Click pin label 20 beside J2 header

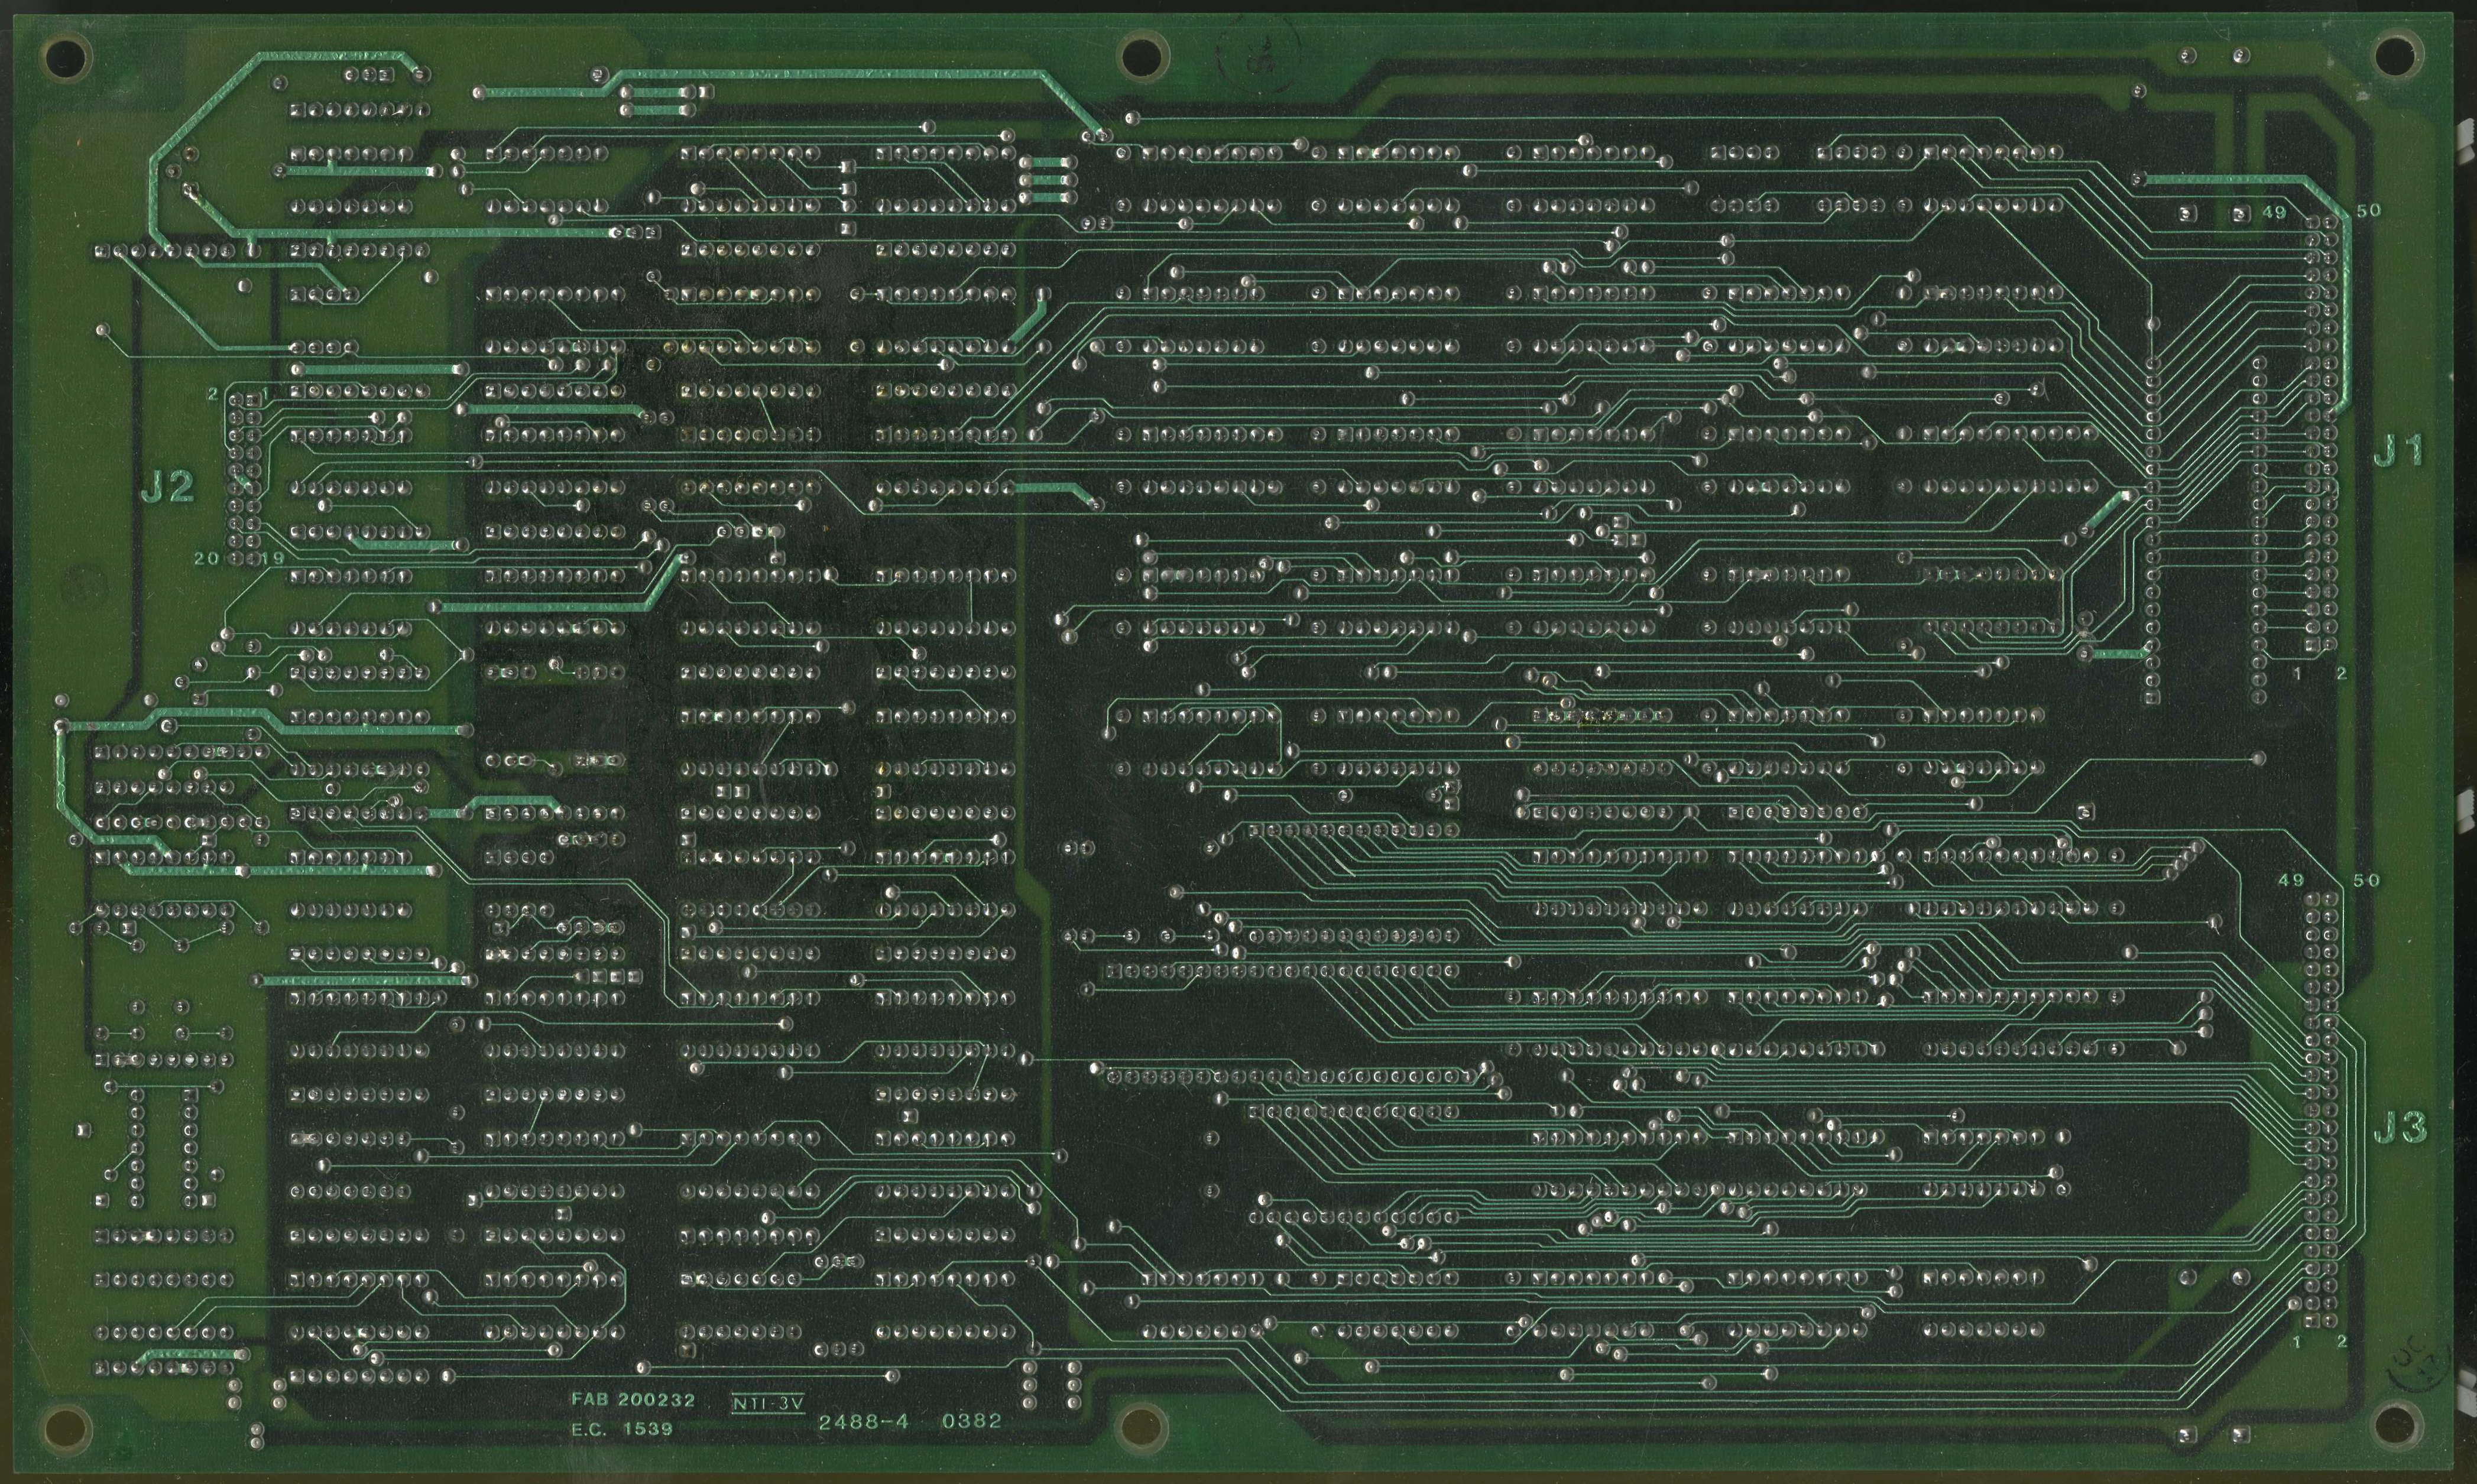click(206, 559)
